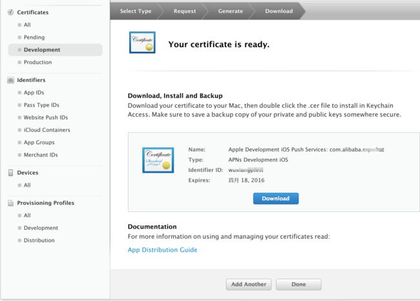420x301 pixels.
Task: Select Production certificates
Action: (x=37, y=62)
